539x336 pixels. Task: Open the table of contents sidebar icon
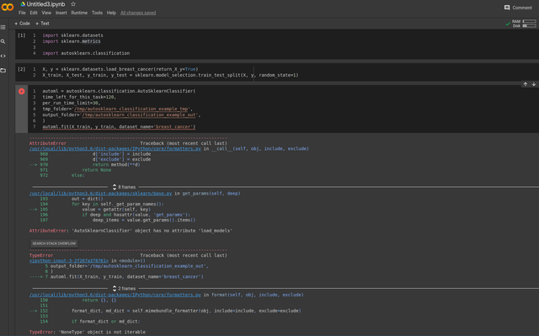(x=3, y=27)
